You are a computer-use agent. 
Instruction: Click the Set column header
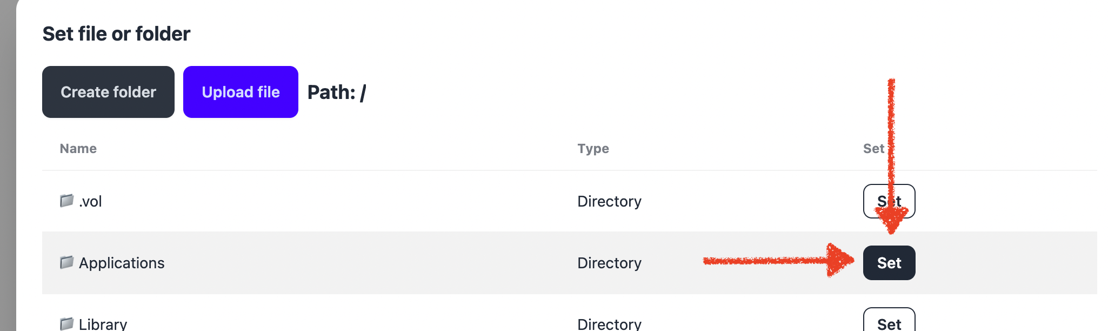(x=873, y=148)
